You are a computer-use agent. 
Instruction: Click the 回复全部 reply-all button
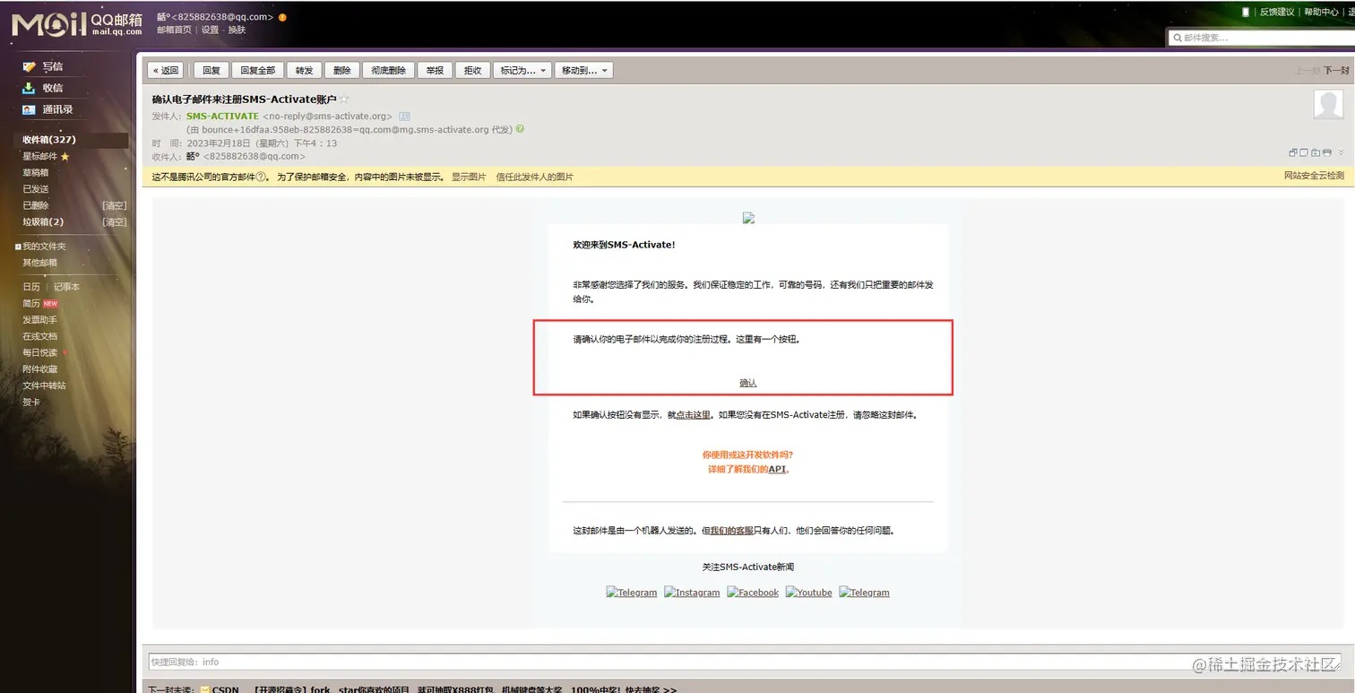[x=257, y=70]
